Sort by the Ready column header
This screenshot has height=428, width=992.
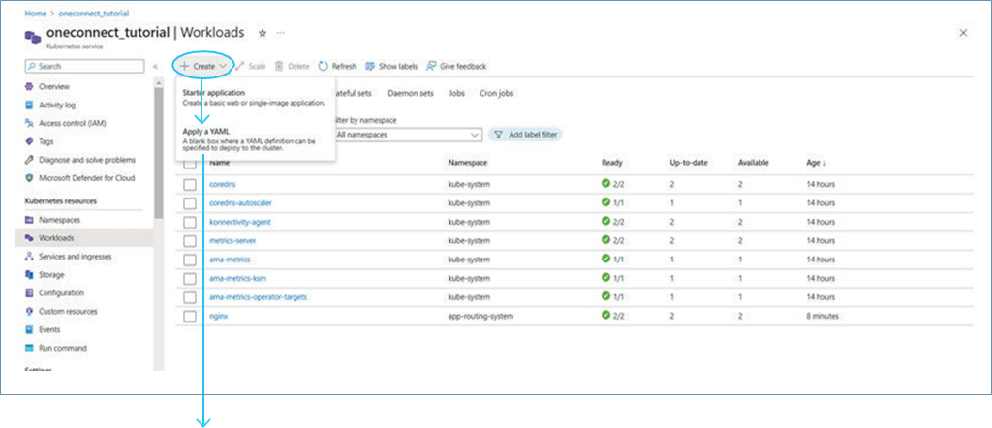[x=612, y=163]
